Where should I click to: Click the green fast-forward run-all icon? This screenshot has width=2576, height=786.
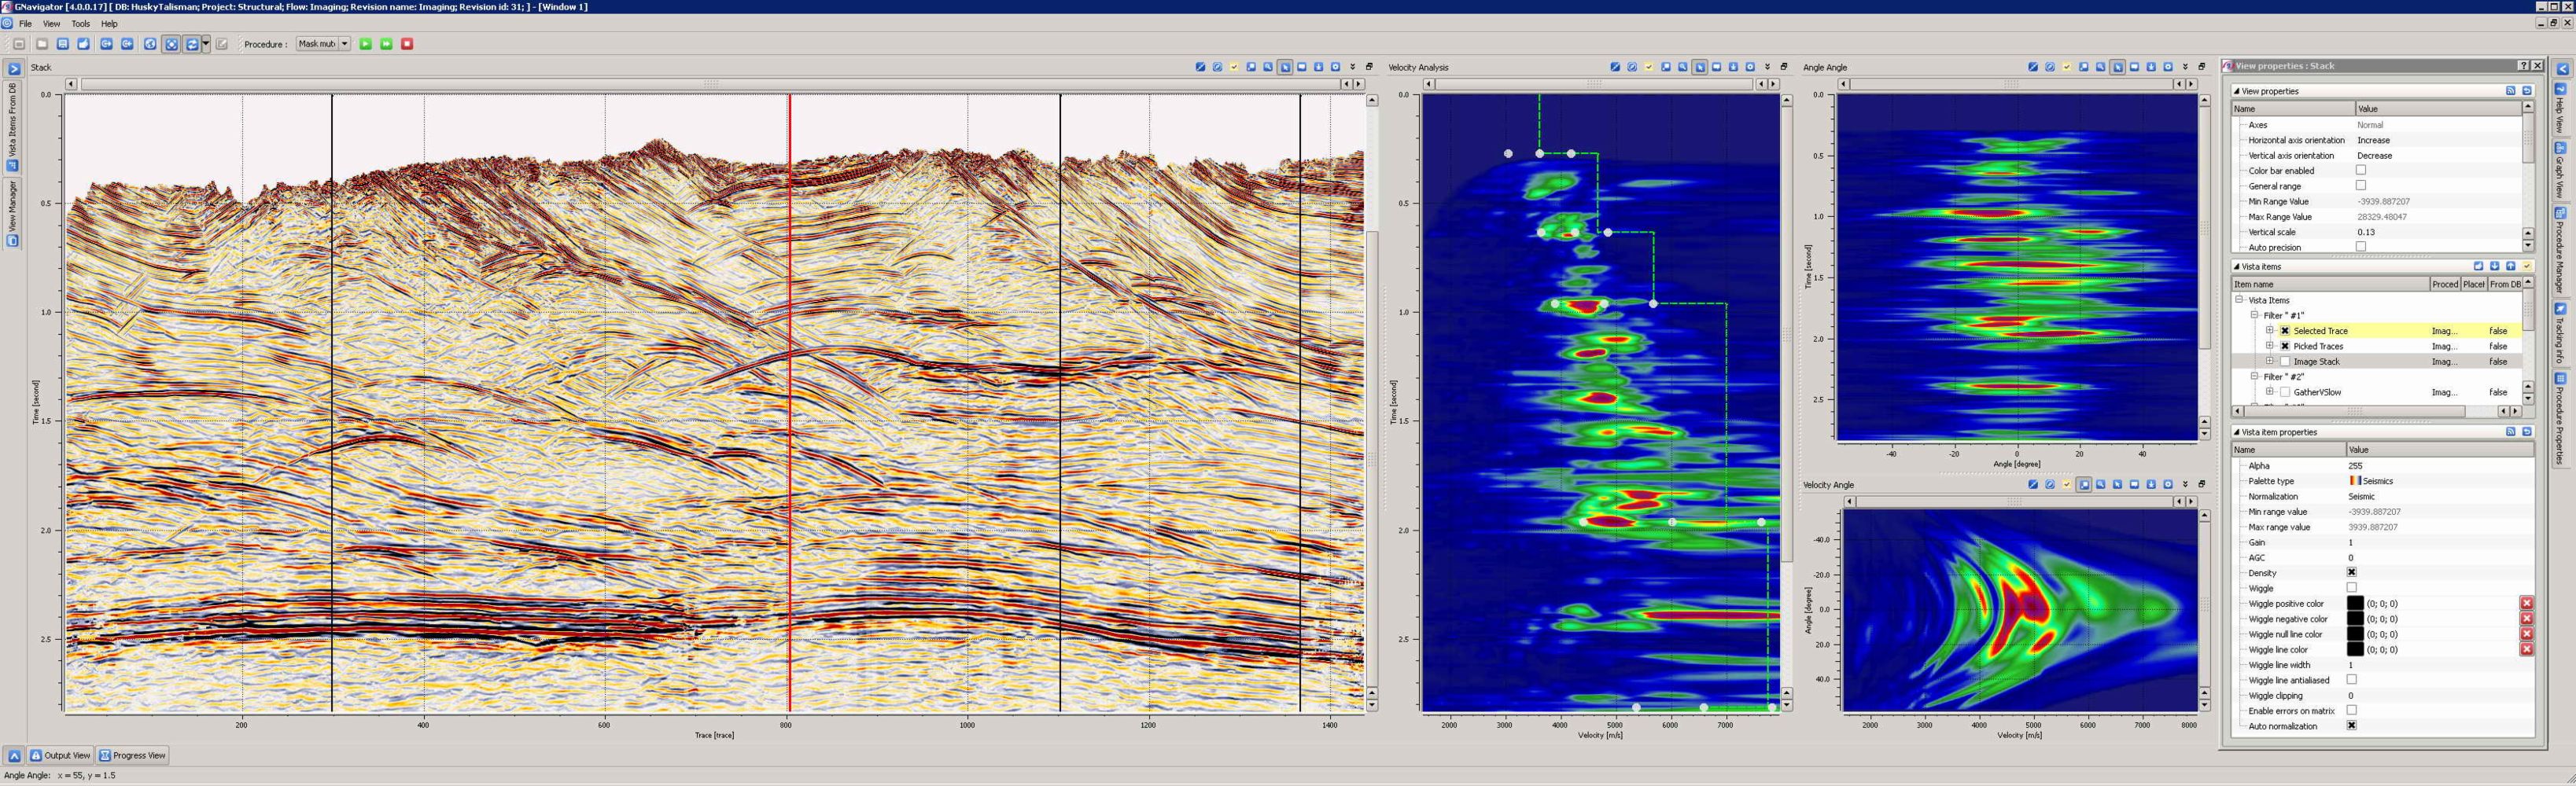pos(386,44)
